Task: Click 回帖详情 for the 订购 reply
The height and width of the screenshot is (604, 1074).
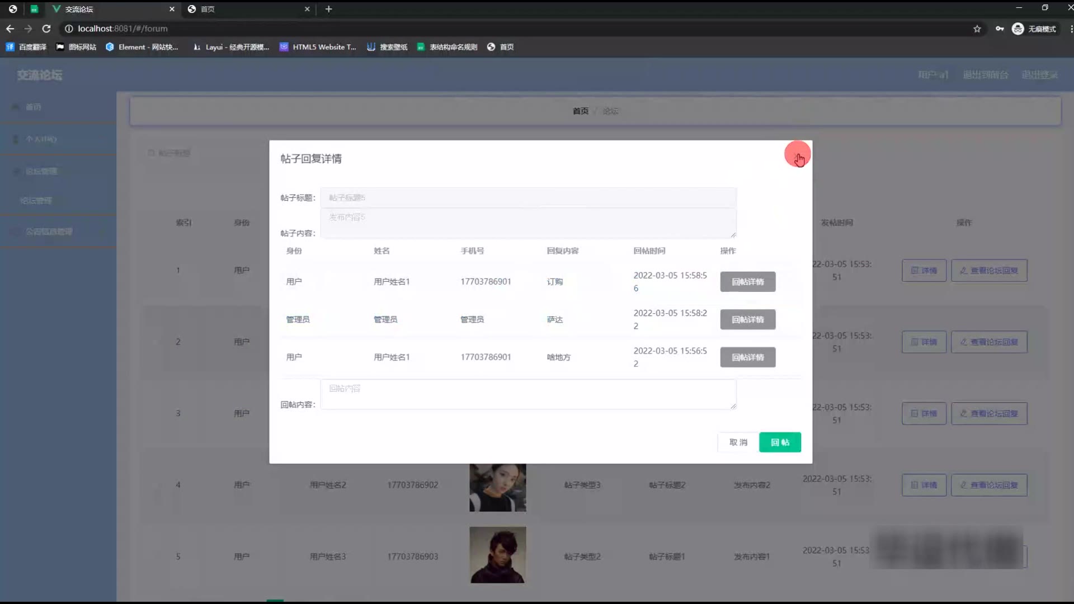Action: [747, 282]
